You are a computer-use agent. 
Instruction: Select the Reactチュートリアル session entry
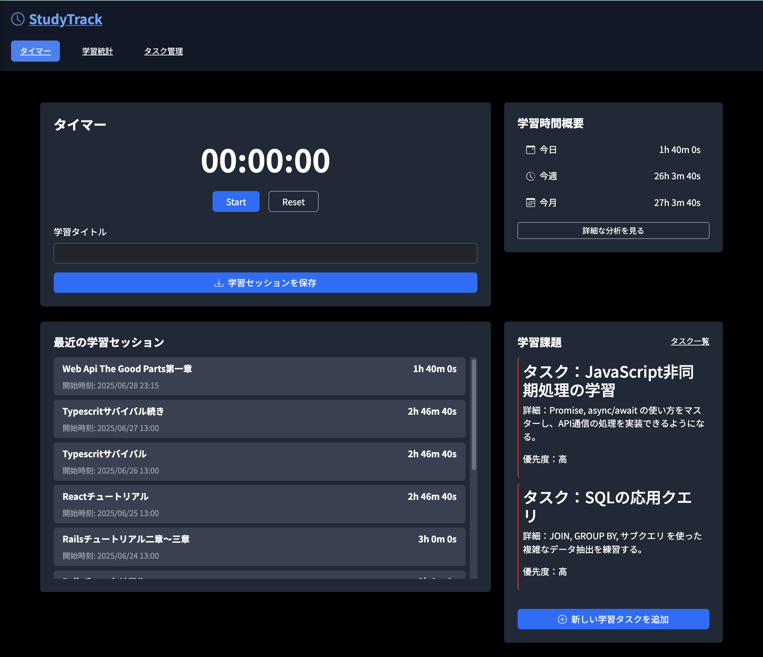pyautogui.click(x=260, y=504)
